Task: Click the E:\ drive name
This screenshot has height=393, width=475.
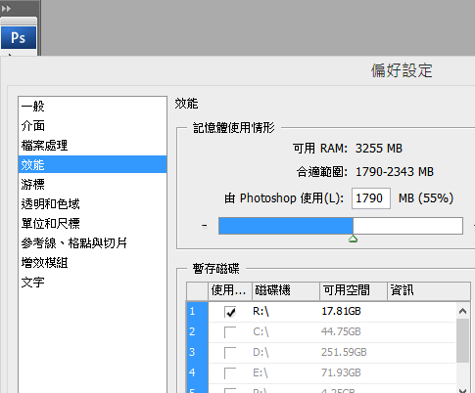Action: pos(261,372)
